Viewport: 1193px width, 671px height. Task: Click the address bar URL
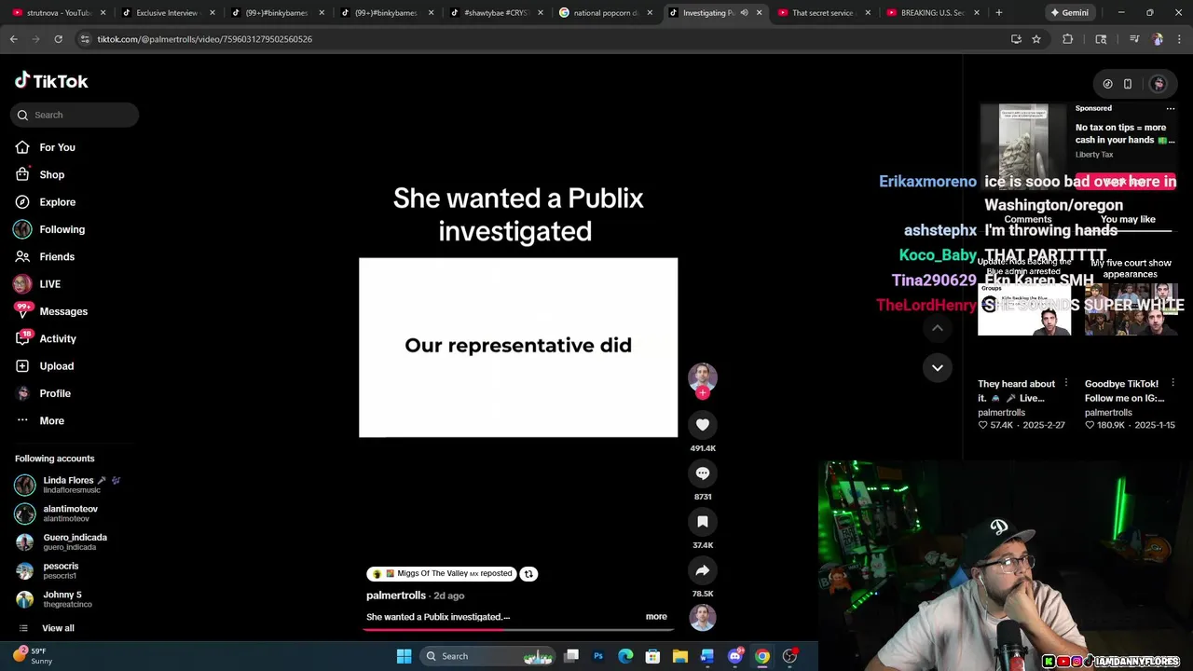[205, 39]
